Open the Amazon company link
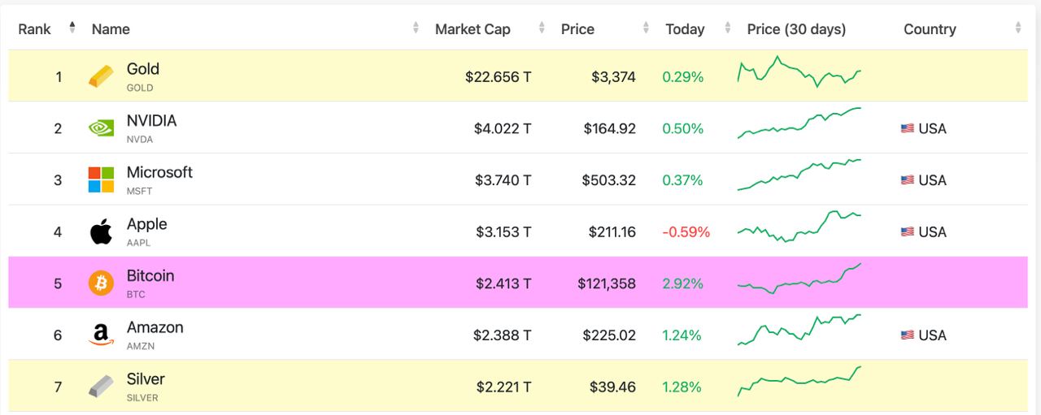Image resolution: width=1041 pixels, height=415 pixels. click(x=155, y=327)
